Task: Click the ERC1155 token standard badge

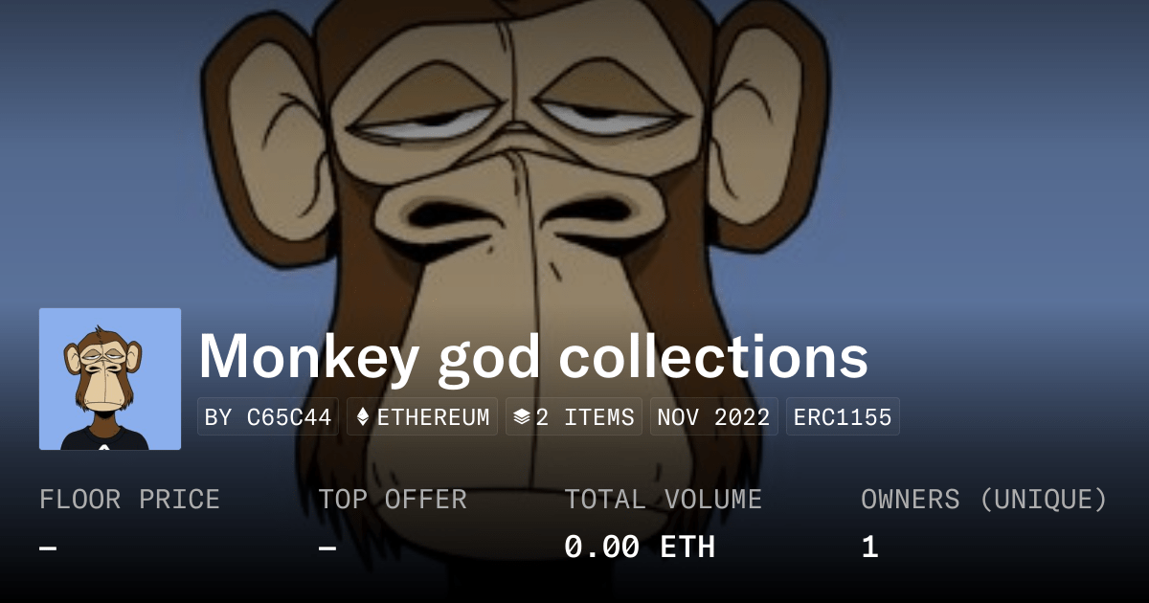Action: [x=843, y=417]
